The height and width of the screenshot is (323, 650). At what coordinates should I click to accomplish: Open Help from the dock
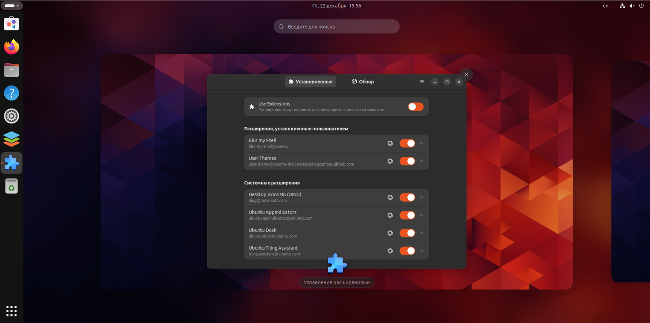point(12,93)
